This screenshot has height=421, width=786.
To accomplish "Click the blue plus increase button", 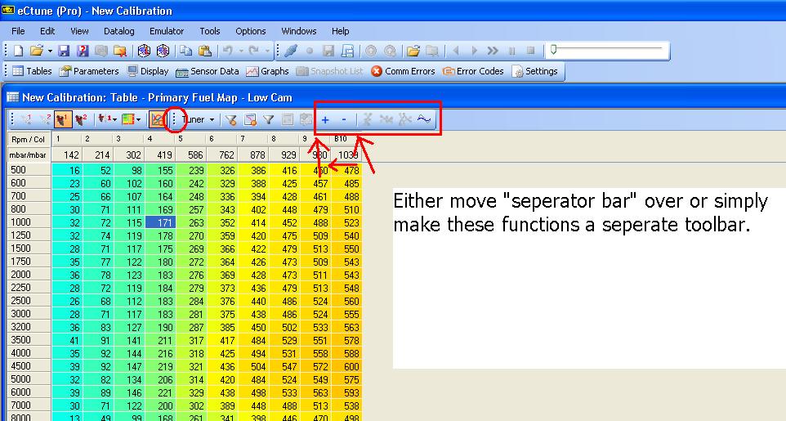I will [325, 119].
